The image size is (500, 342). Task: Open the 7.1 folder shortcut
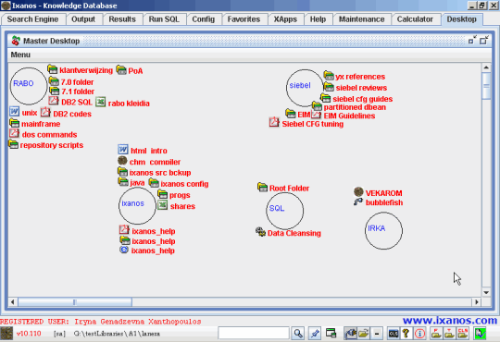[71, 92]
